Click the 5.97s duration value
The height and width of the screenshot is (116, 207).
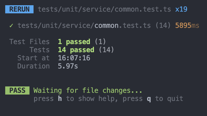(x=68, y=66)
